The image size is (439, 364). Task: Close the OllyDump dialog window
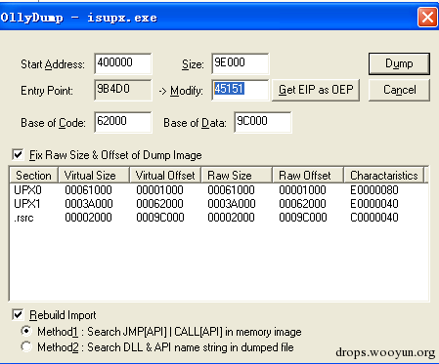coord(427,17)
